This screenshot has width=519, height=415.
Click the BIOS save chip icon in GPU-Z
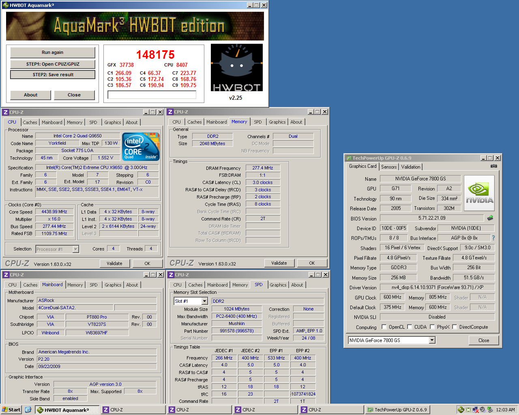(490, 218)
